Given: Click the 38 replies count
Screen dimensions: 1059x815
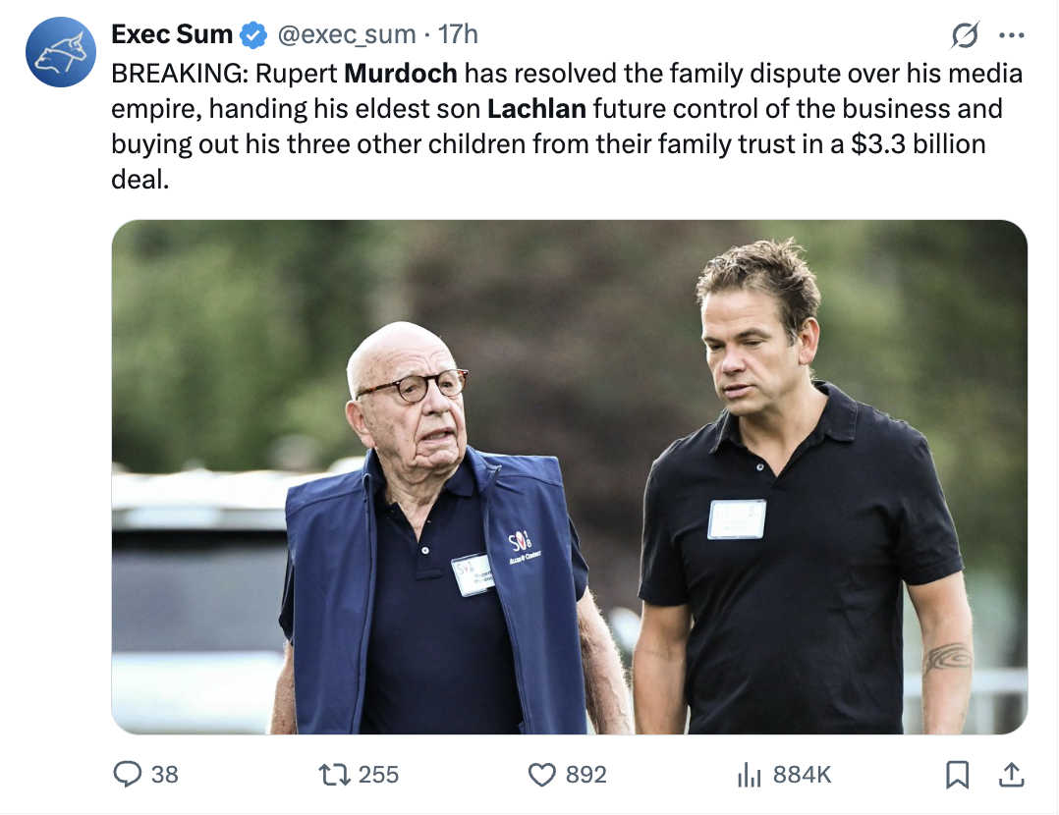Looking at the screenshot, I should coord(165,775).
